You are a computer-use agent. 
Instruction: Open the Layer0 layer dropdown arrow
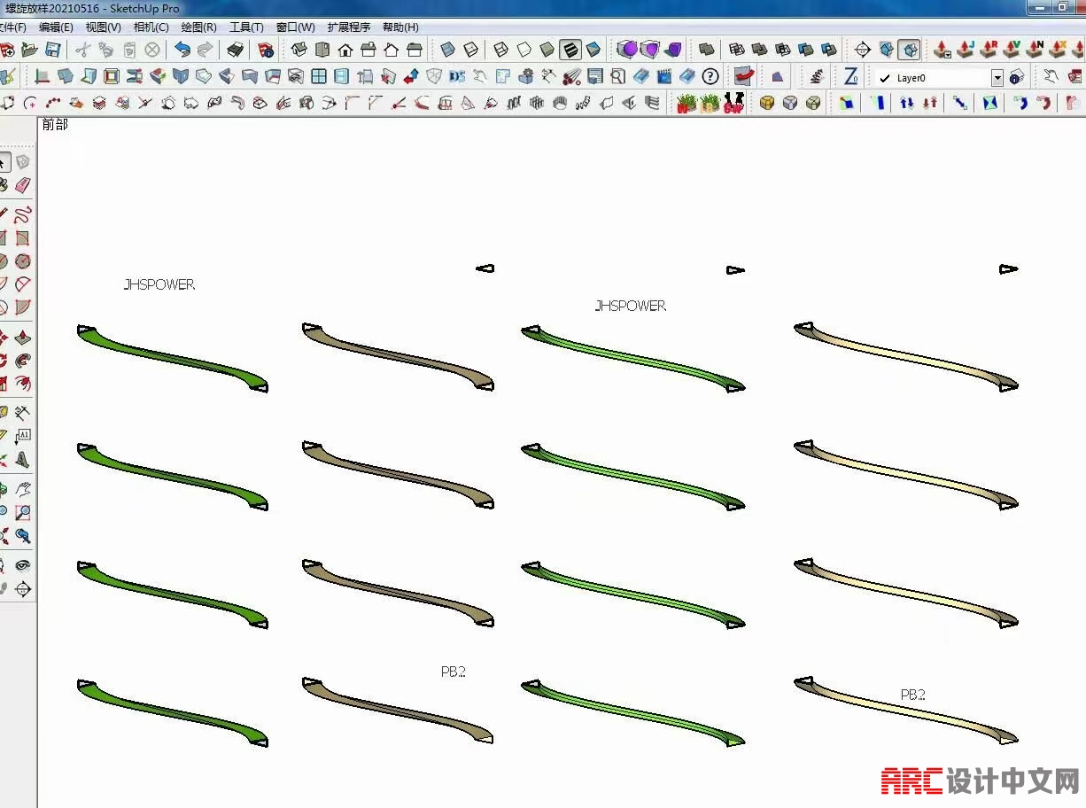coord(997,78)
